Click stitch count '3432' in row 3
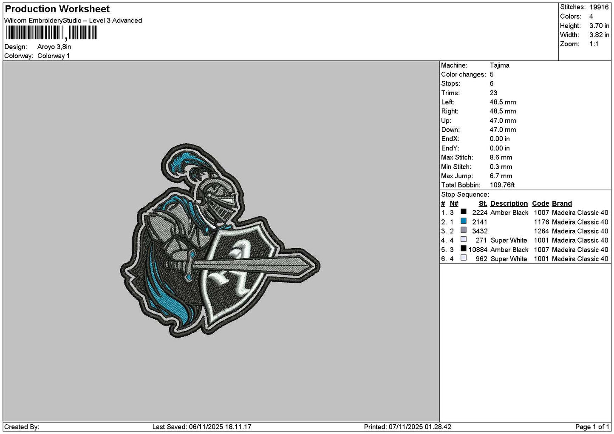The image size is (614, 434). coord(480,231)
